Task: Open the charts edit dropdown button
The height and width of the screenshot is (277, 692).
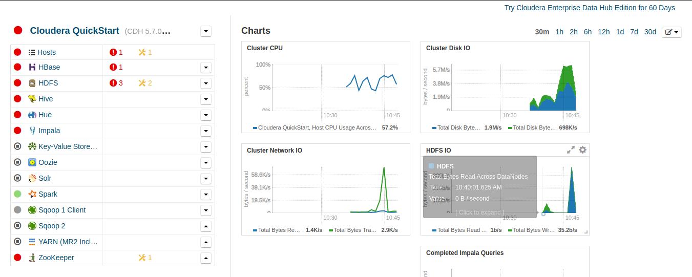Action: click(672, 32)
